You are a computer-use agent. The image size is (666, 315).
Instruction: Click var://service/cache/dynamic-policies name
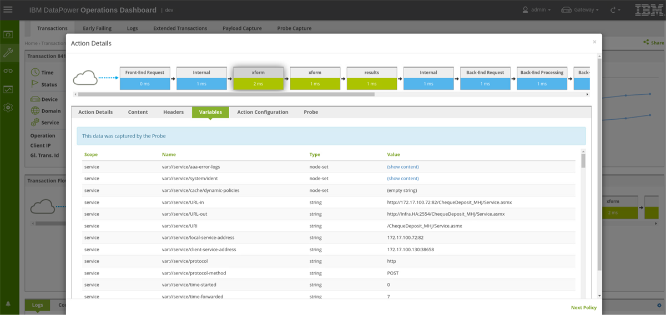(x=200, y=190)
